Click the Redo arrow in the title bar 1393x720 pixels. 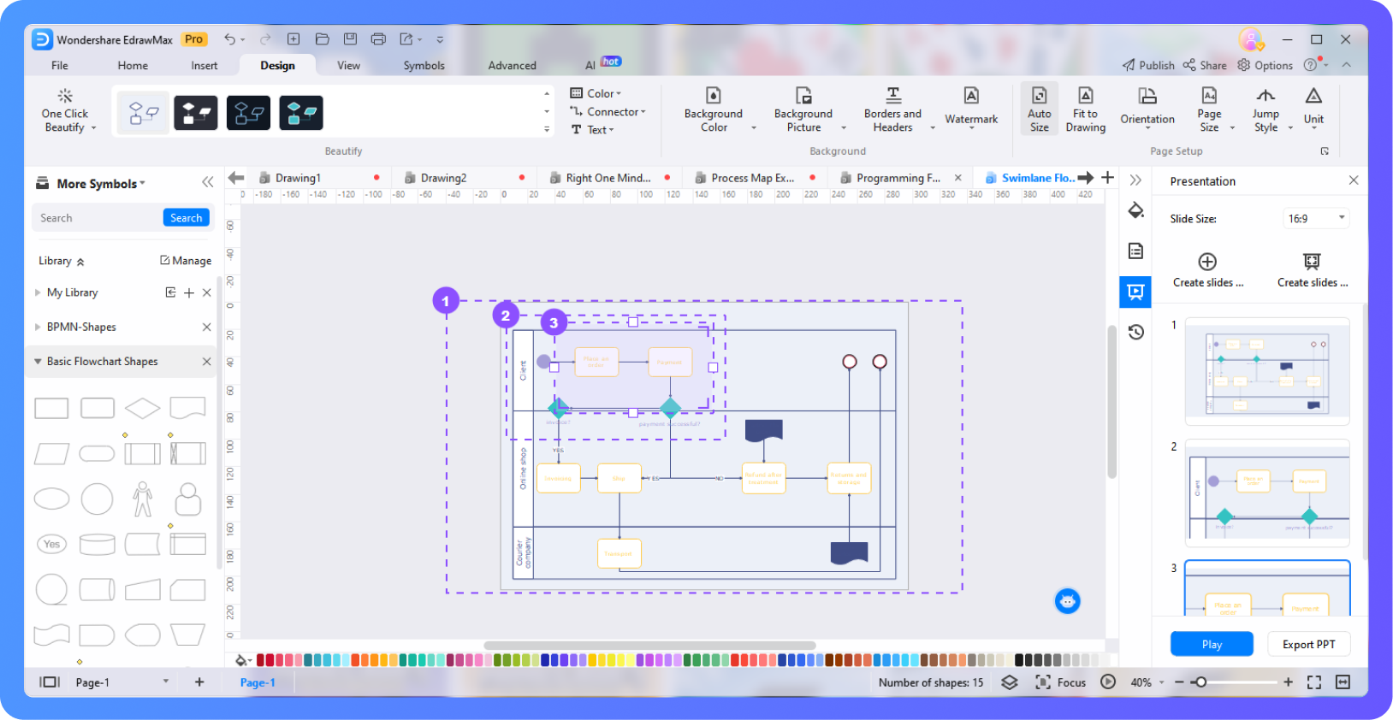click(x=265, y=39)
